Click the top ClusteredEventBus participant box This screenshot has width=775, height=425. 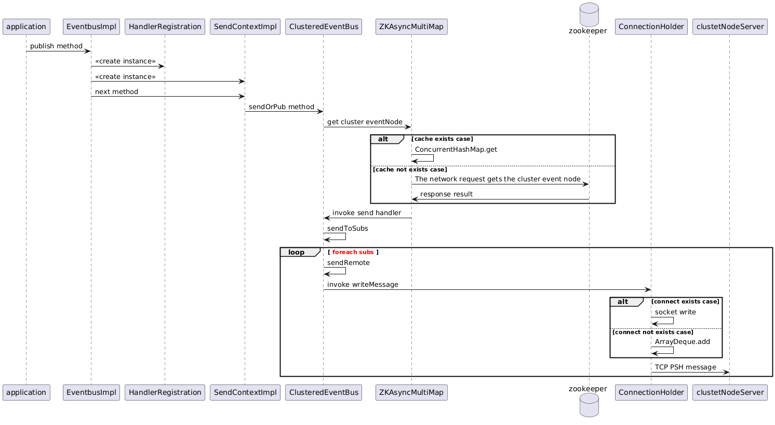click(323, 26)
